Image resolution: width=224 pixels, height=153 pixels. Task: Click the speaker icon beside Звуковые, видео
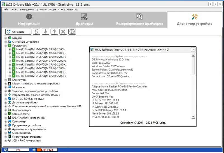[x=10, y=91]
